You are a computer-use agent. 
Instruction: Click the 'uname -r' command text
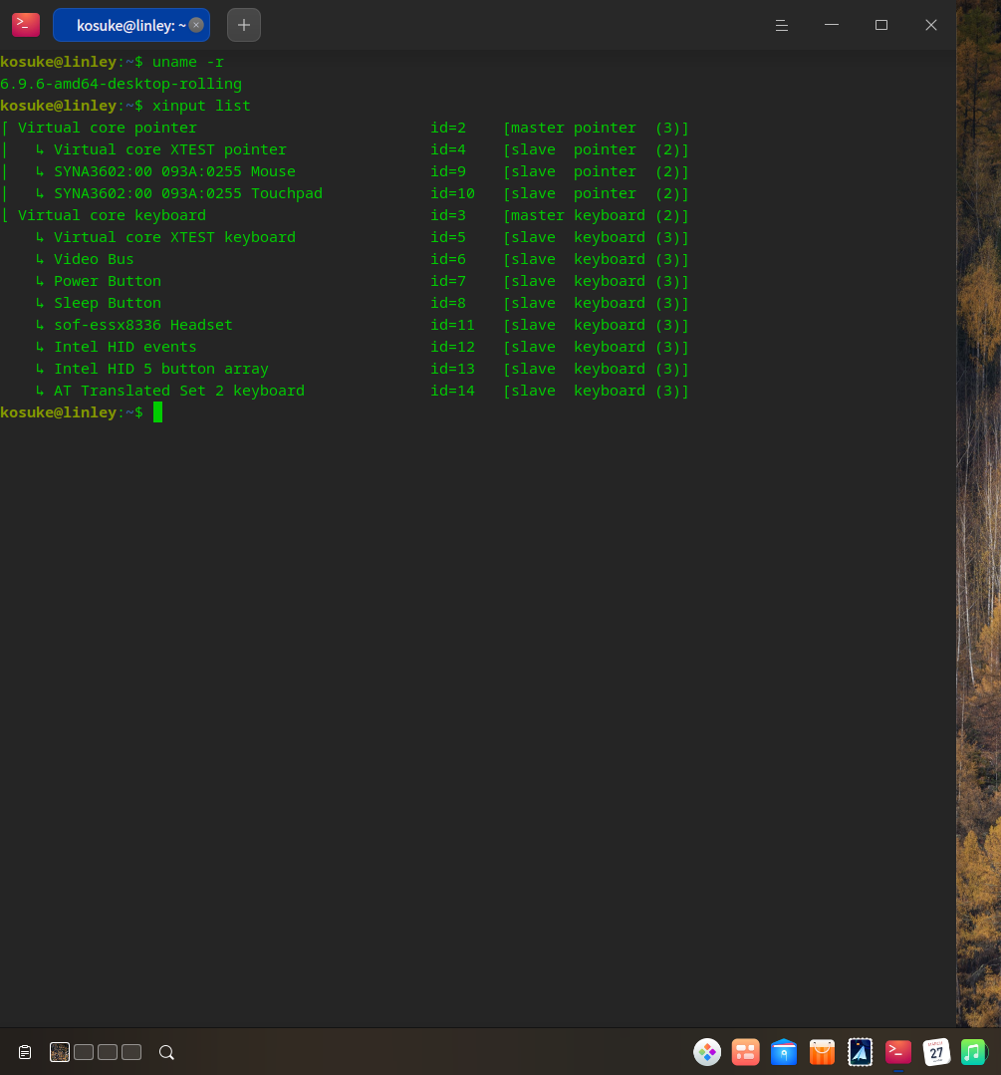[x=188, y=62]
